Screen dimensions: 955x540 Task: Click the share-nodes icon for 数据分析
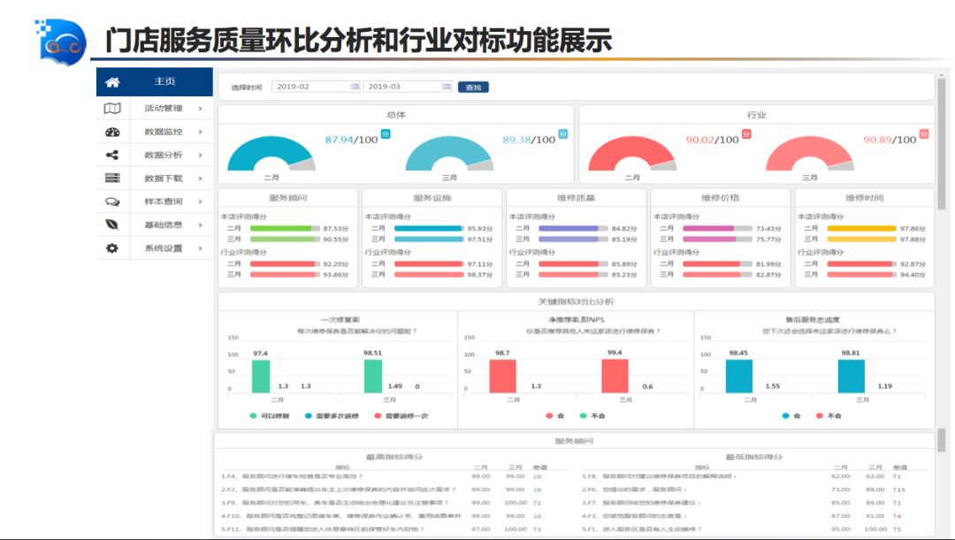point(112,156)
